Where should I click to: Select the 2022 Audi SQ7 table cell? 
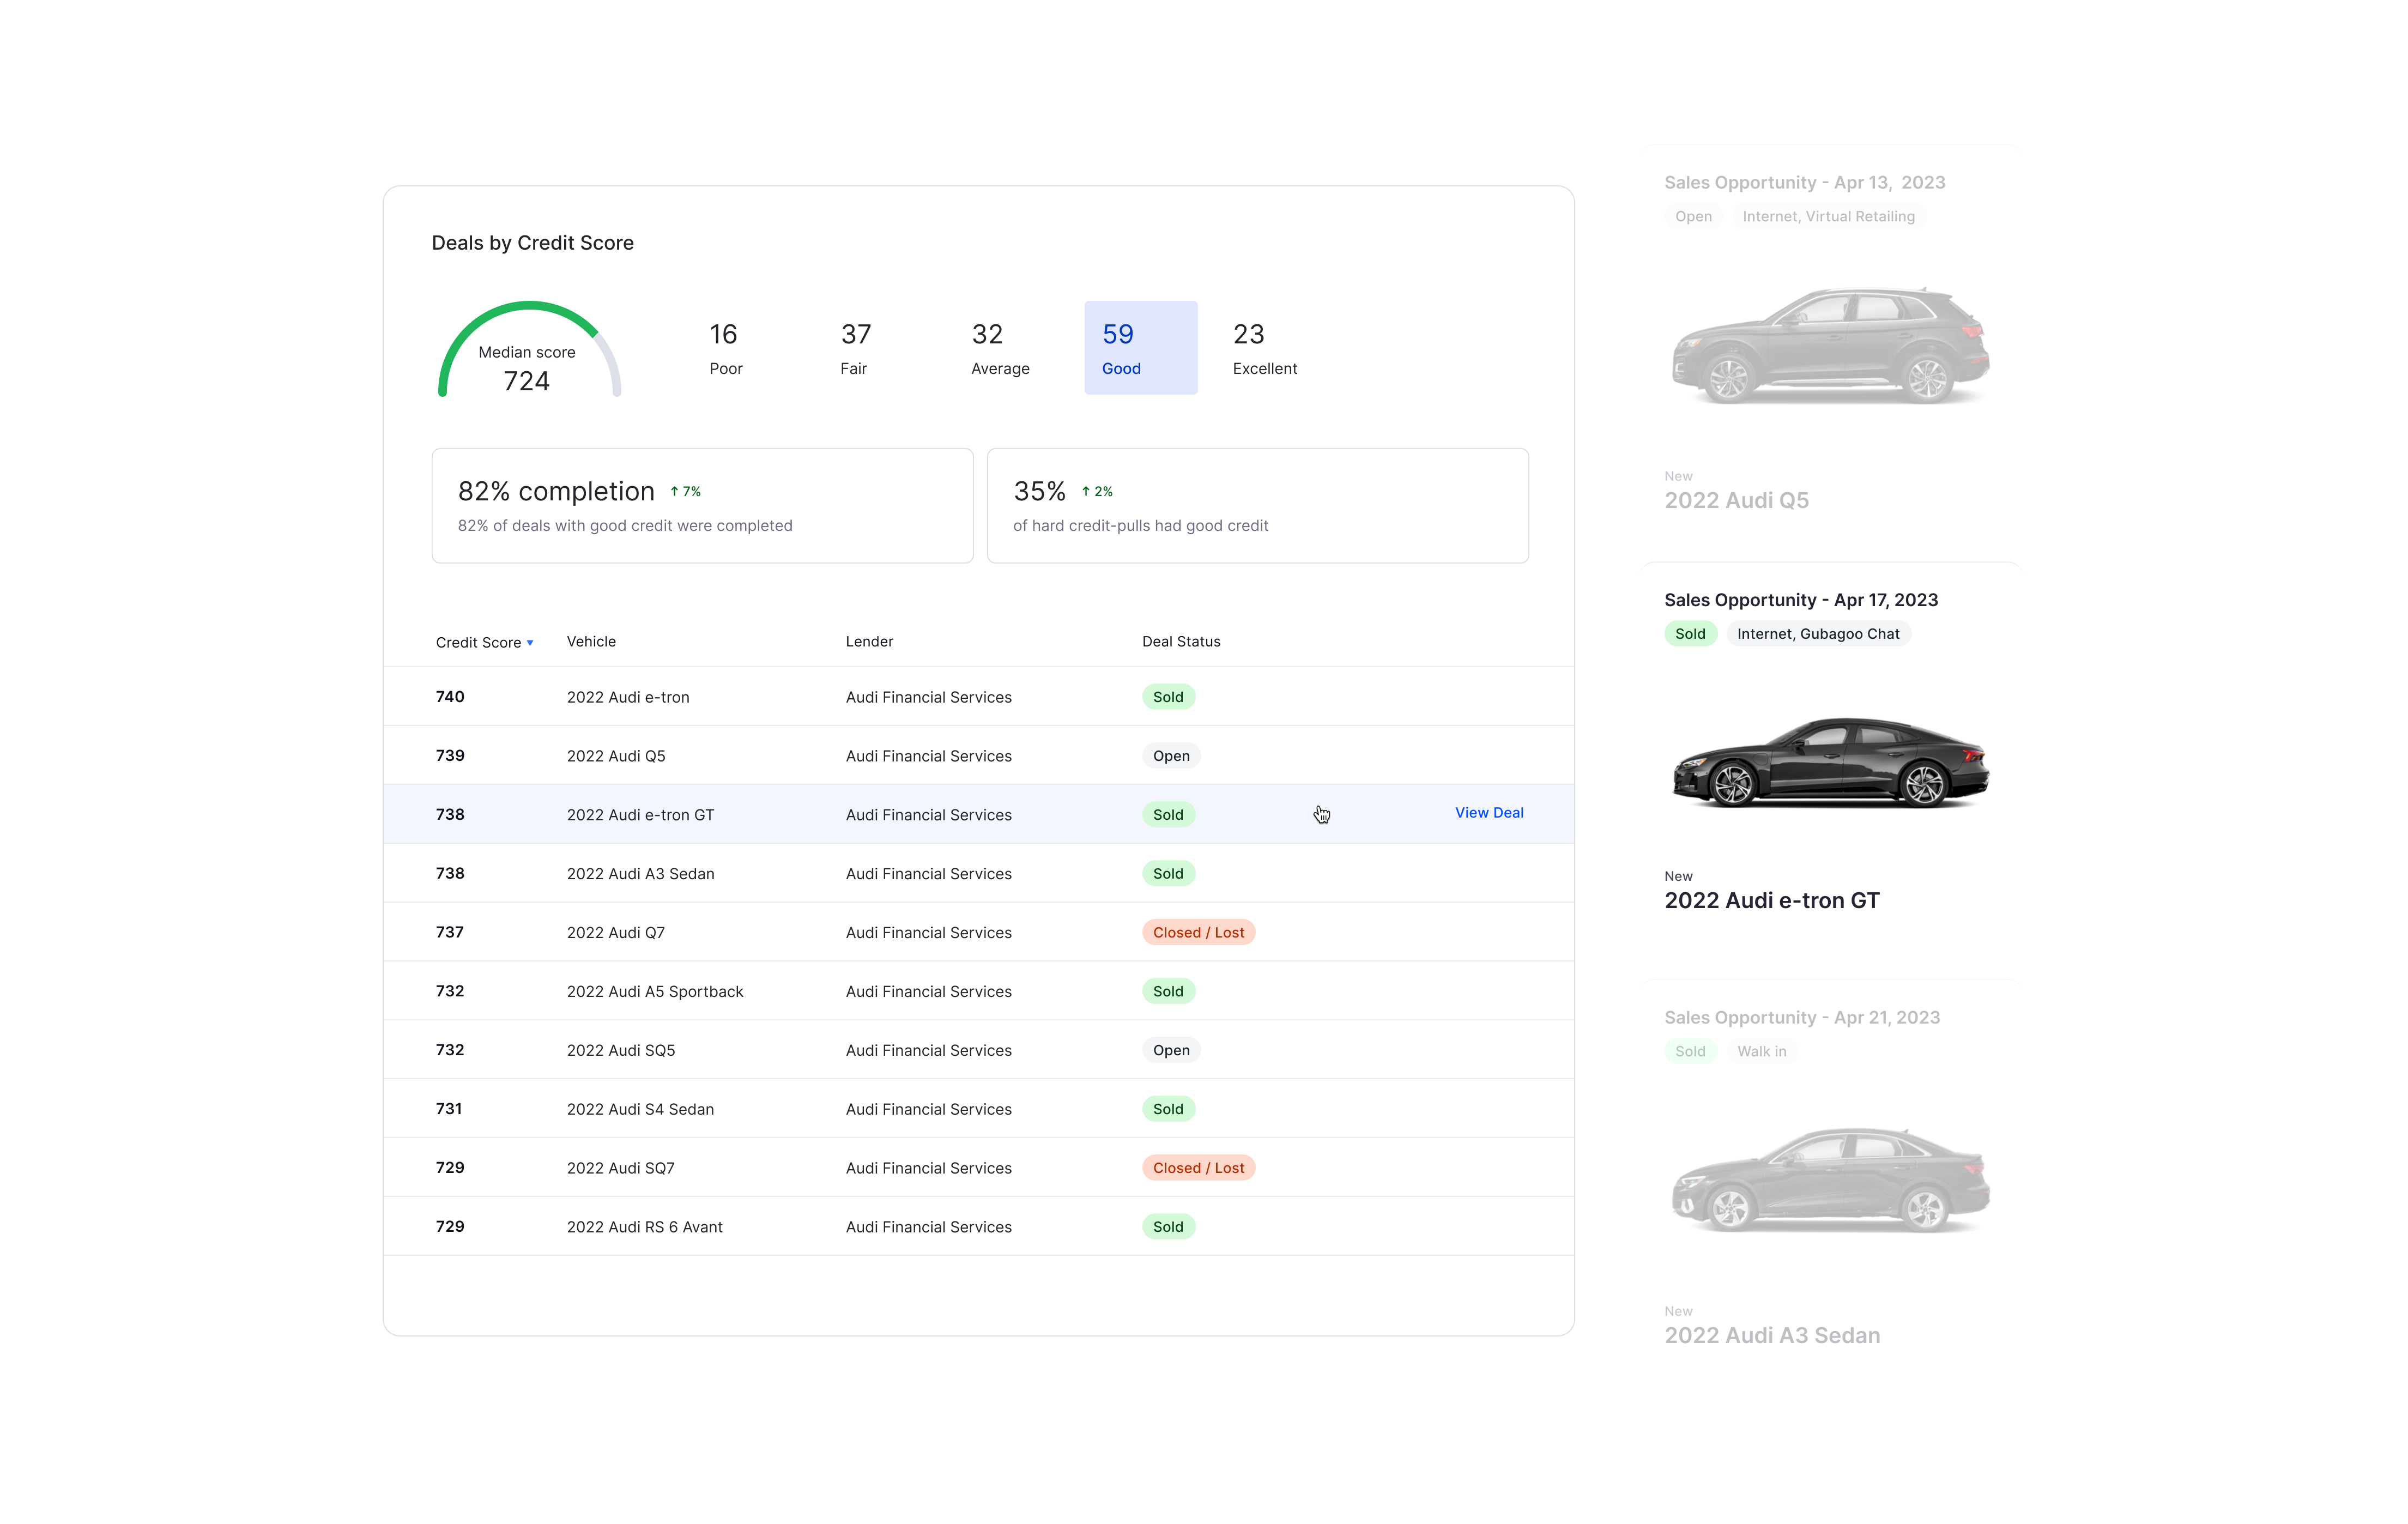[x=620, y=1169]
